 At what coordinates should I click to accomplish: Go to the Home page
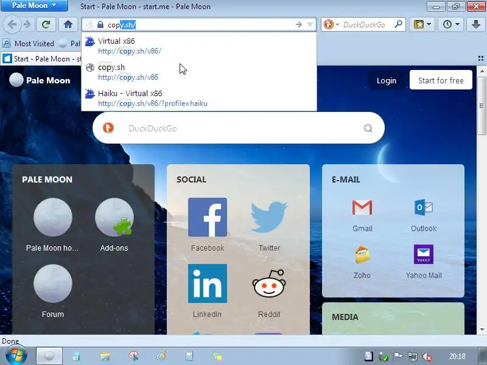tap(68, 24)
